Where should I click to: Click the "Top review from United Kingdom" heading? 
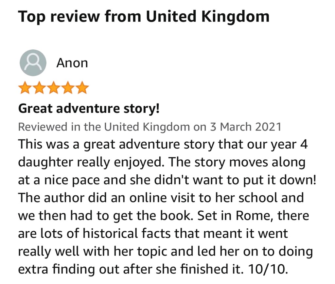click(144, 16)
